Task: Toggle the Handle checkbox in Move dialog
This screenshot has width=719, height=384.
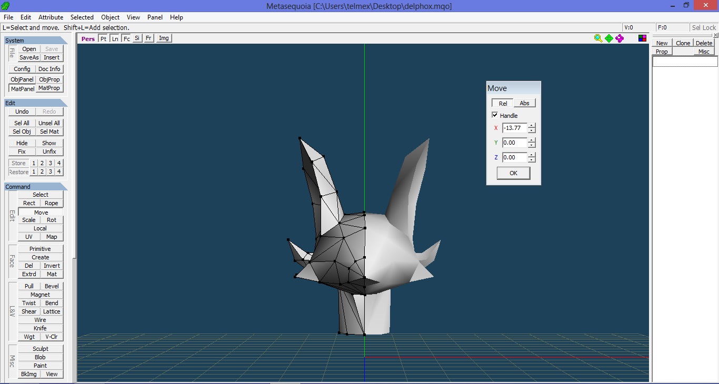Action: (x=495, y=115)
